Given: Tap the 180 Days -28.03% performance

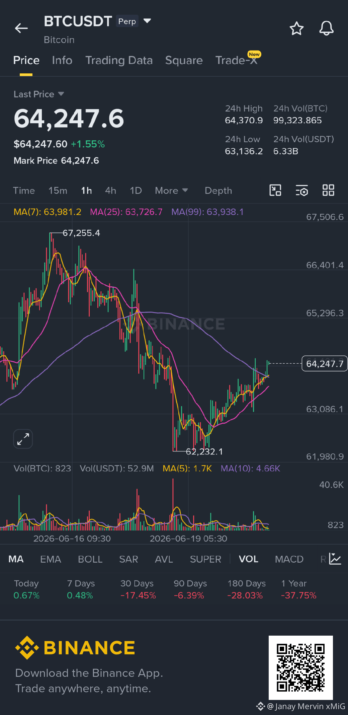Looking at the screenshot, I should click(x=246, y=589).
